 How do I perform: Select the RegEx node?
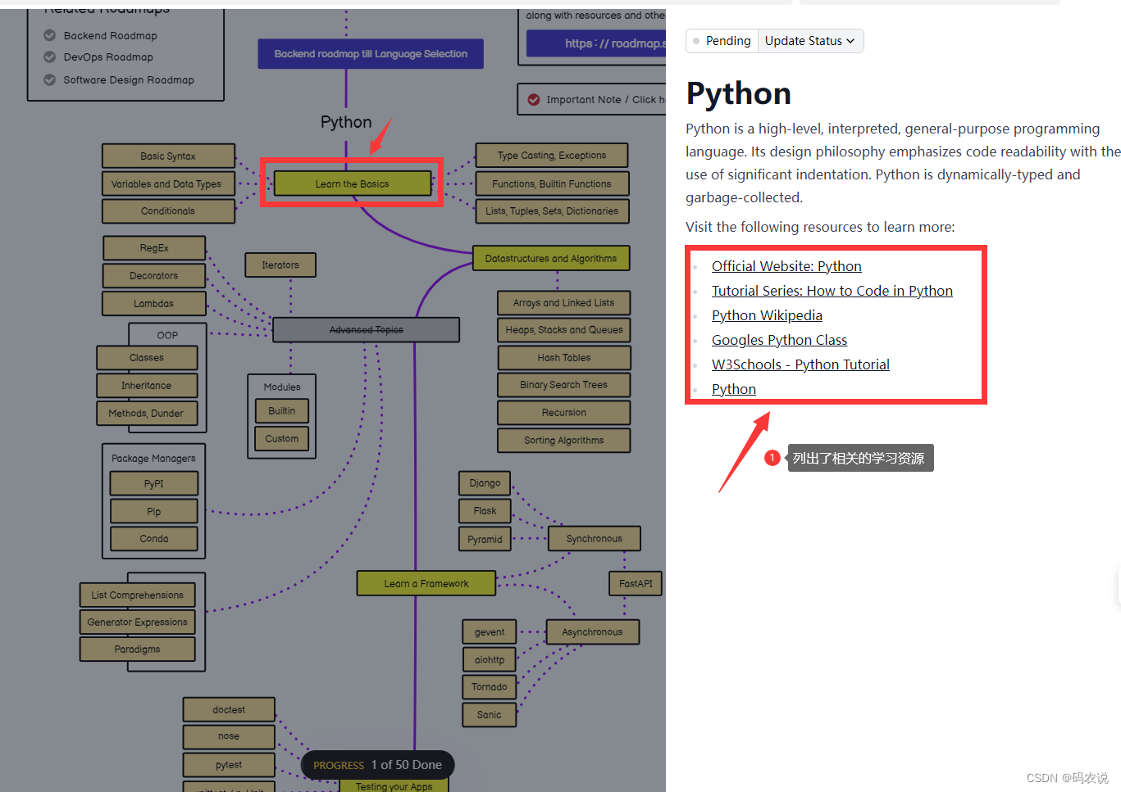154,247
